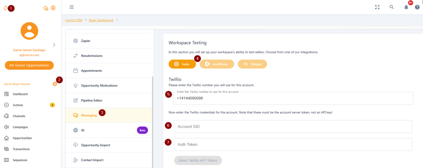
Task: Click the Actions checkmark icon
Action: coord(7,105)
